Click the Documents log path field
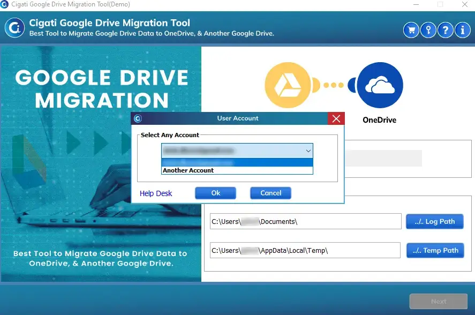This screenshot has height=315, width=475. 305,222
